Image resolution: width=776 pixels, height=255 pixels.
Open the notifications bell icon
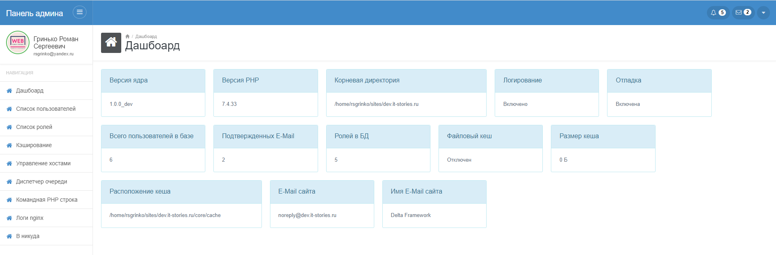coord(713,13)
